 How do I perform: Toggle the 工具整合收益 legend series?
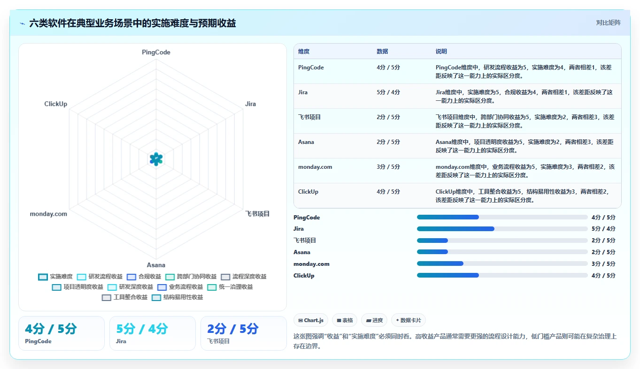pos(124,297)
